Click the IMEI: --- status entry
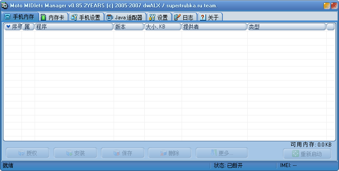This screenshot has width=339, height=171. coord(289,165)
